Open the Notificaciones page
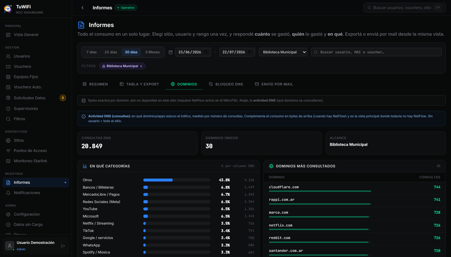The height and width of the screenshot is (257, 451). click(36, 193)
